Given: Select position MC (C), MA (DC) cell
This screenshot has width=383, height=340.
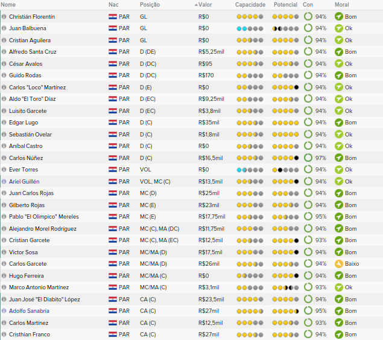Looking at the screenshot, I should pyautogui.click(x=159, y=229).
